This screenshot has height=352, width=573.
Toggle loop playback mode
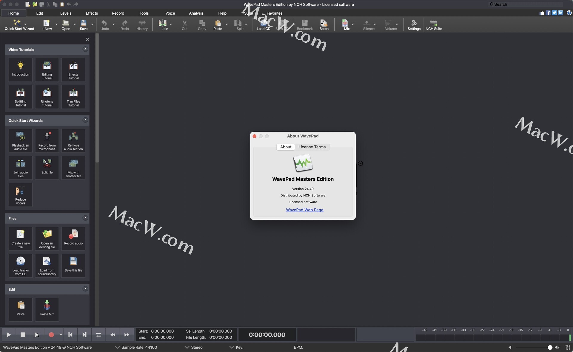(98, 335)
